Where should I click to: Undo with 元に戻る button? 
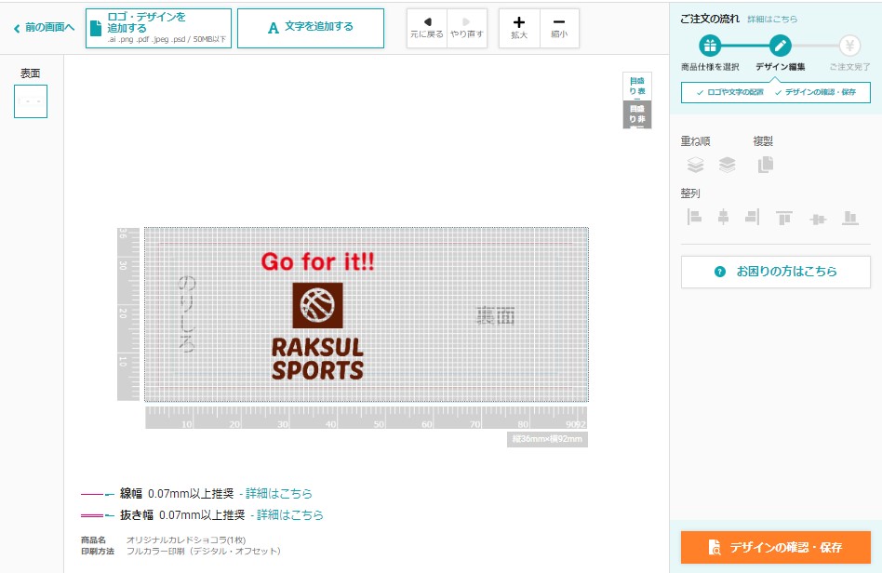point(427,28)
